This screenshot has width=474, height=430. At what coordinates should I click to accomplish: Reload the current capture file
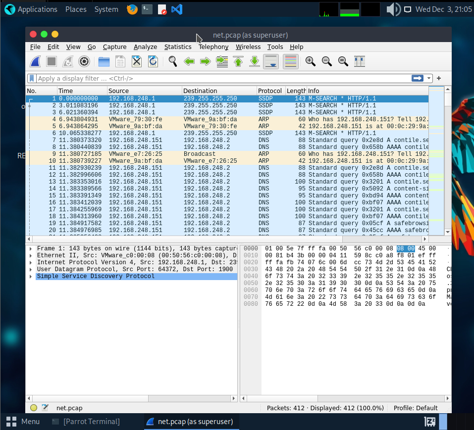(x=153, y=61)
